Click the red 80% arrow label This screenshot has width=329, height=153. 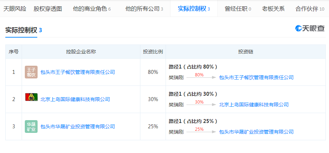[199, 75]
